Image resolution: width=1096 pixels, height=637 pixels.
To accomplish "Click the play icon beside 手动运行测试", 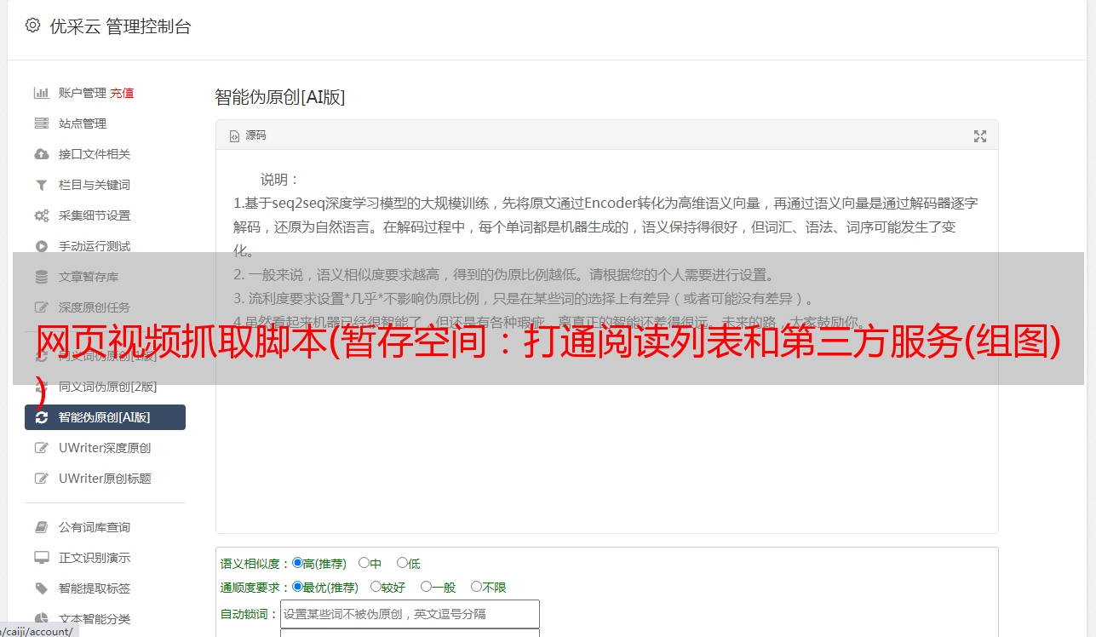I will (x=41, y=246).
